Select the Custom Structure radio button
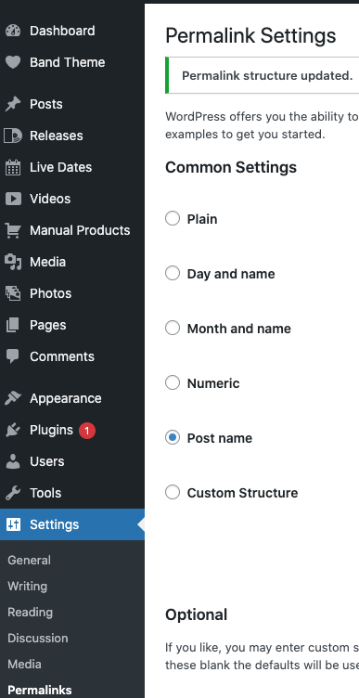This screenshot has height=698, width=359. click(x=173, y=492)
